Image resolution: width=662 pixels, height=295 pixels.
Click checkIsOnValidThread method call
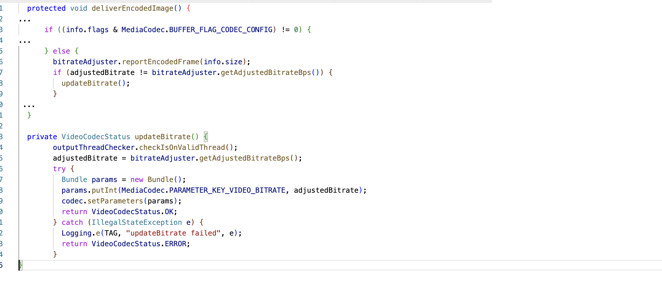[182, 147]
